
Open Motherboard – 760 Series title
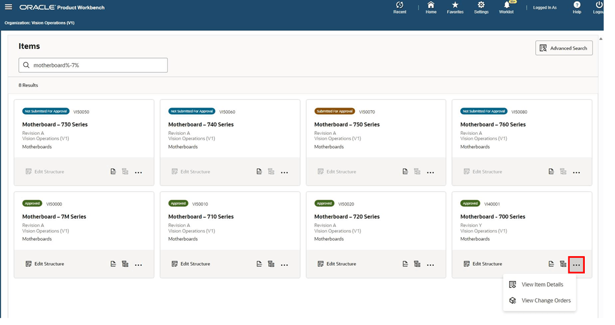pos(493,124)
